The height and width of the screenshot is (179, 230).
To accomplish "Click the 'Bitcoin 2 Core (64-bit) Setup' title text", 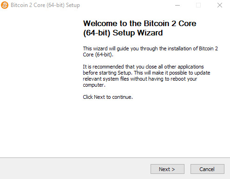I will pyautogui.click(x=45, y=5).
